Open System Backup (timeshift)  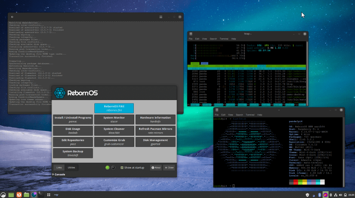[73, 153]
